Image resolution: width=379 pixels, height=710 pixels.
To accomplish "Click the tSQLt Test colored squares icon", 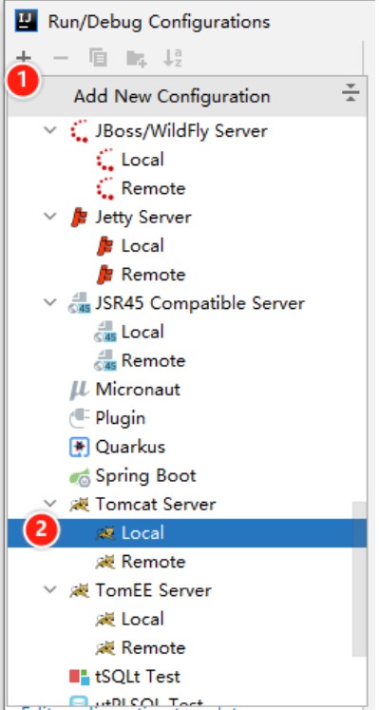I will point(80,677).
